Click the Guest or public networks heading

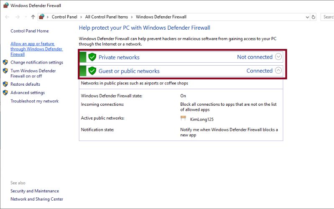(129, 71)
